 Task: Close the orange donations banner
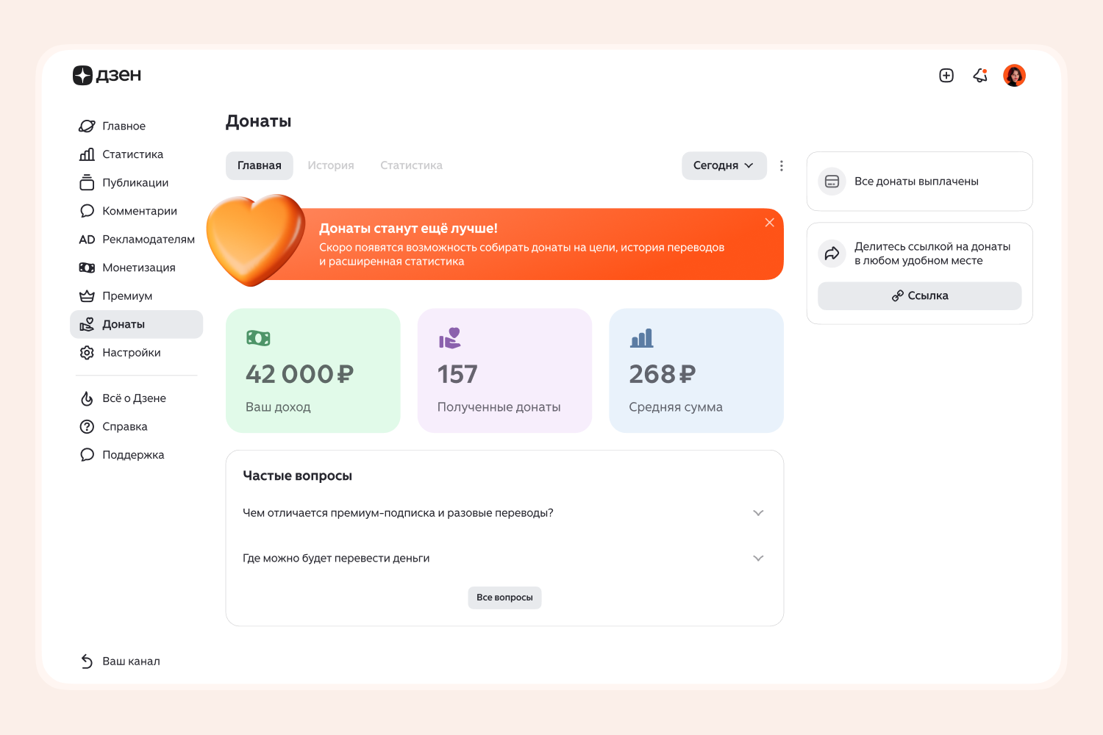(769, 223)
